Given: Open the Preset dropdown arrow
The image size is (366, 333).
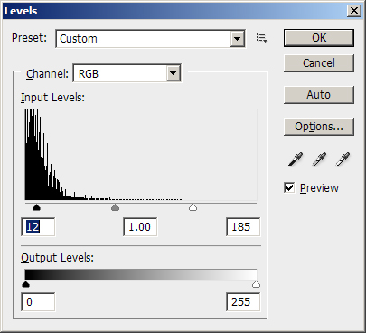Looking at the screenshot, I should coord(238,39).
